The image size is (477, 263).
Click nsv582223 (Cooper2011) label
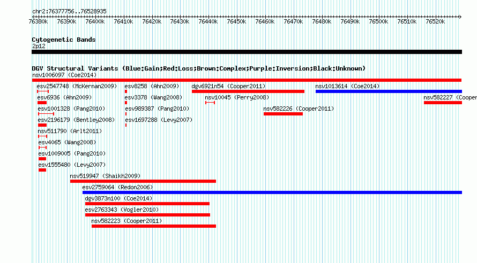126,221
